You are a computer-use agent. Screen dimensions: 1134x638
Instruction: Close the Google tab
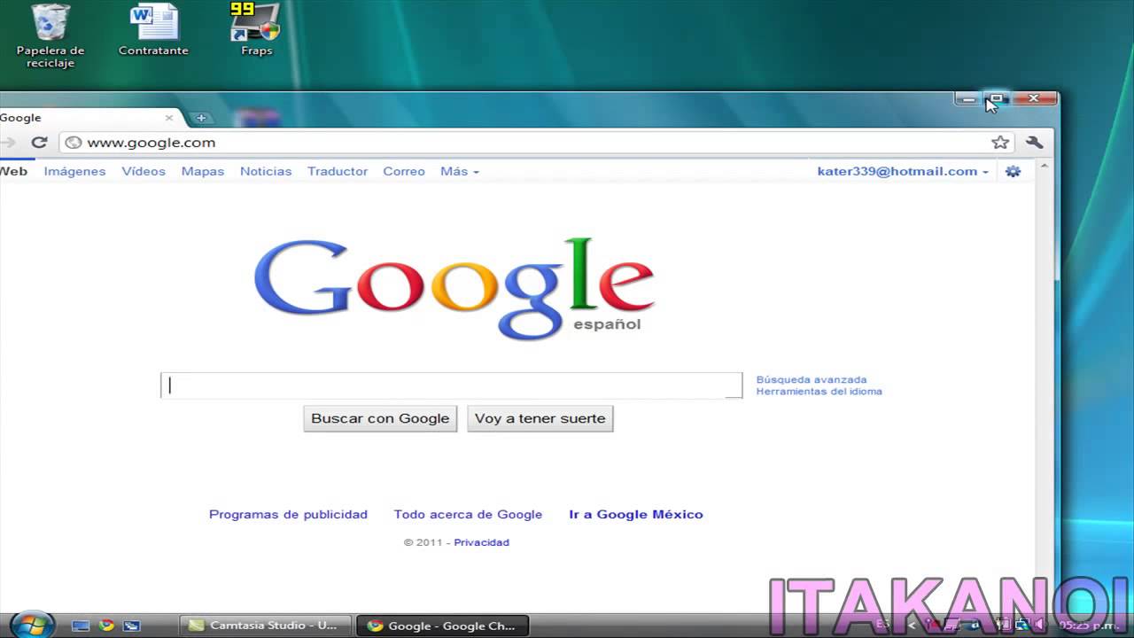click(x=169, y=118)
